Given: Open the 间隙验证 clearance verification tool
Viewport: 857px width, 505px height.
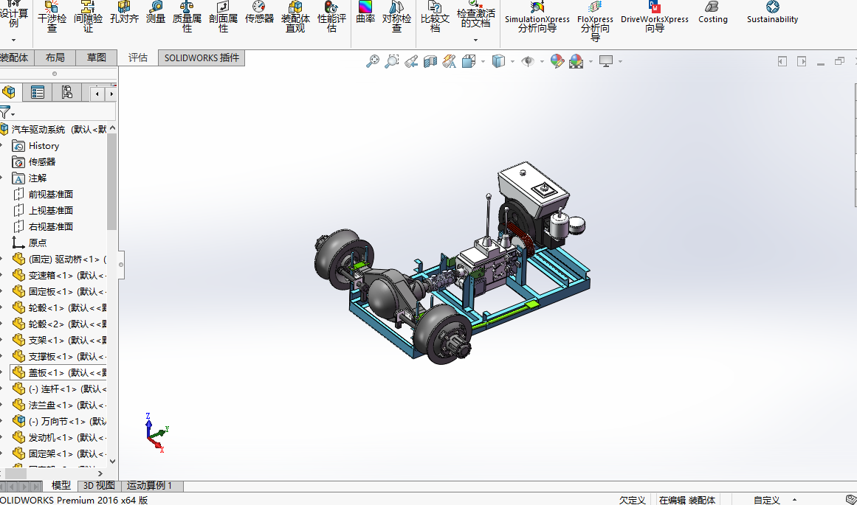Looking at the screenshot, I should (x=88, y=16).
